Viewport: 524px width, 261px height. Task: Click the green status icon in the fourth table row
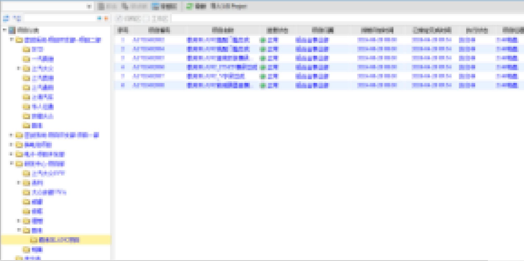click(x=263, y=67)
